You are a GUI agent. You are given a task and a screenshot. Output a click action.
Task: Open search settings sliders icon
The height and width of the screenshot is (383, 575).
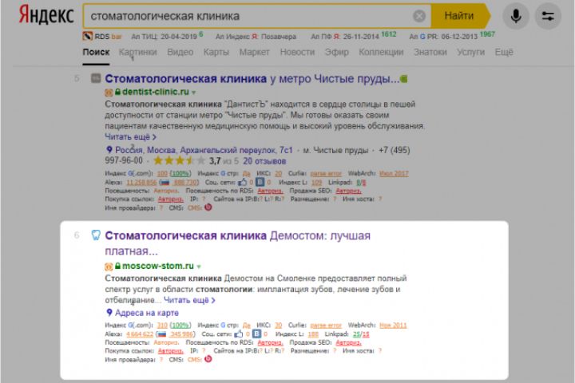[x=548, y=16]
